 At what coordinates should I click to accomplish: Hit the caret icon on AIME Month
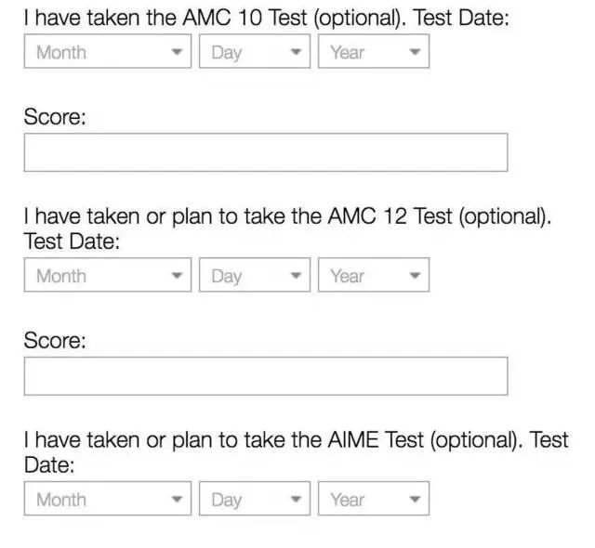coord(177,501)
